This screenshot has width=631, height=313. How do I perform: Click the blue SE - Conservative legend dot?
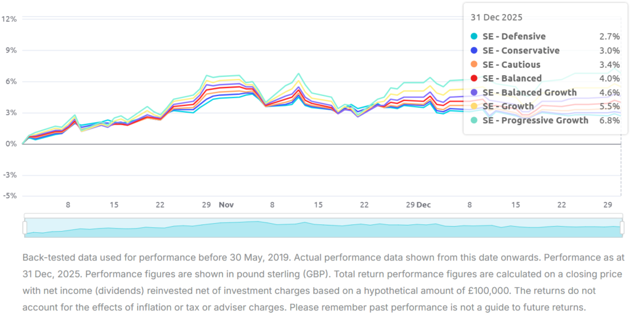[474, 51]
